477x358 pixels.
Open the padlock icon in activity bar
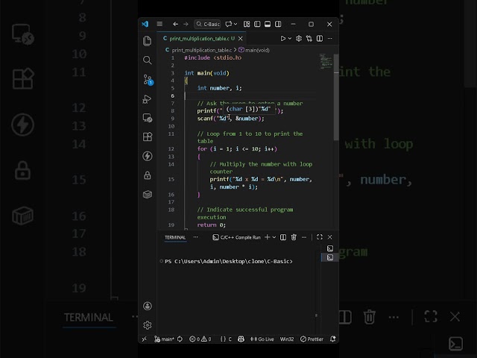(x=148, y=175)
